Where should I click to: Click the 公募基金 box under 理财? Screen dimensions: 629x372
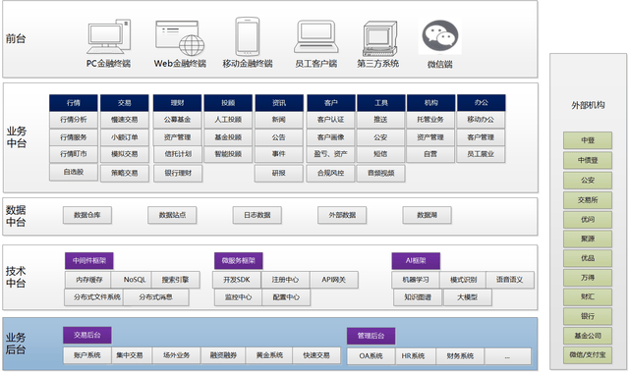click(x=177, y=120)
